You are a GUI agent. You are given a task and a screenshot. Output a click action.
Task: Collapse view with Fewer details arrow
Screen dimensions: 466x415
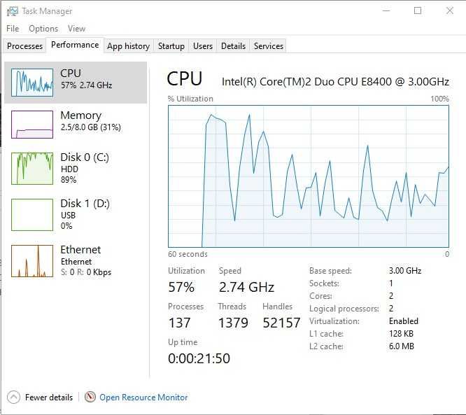pyautogui.click(x=13, y=398)
